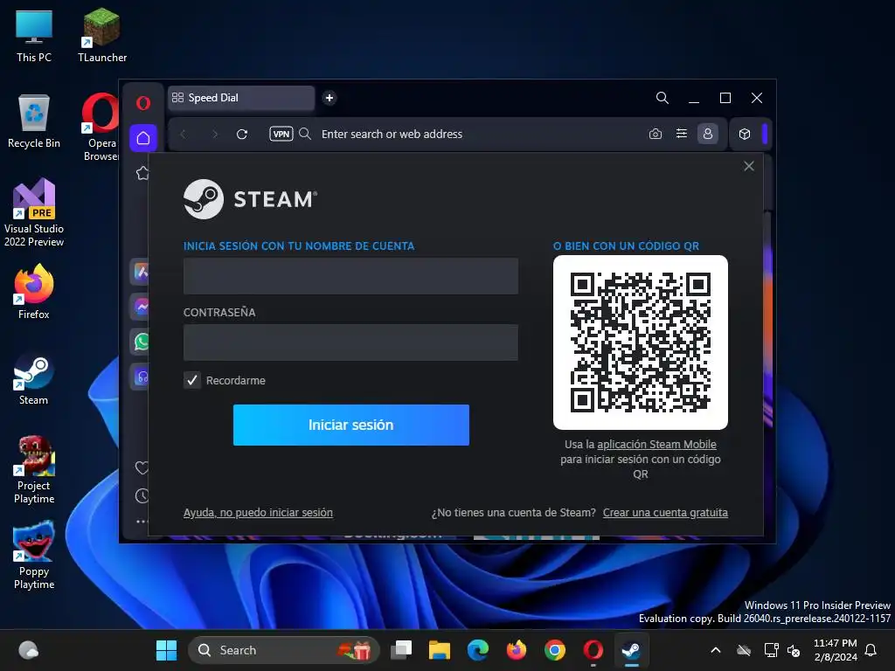Select Firefox desktop shortcut
Image resolution: width=895 pixels, height=671 pixels.
point(34,292)
